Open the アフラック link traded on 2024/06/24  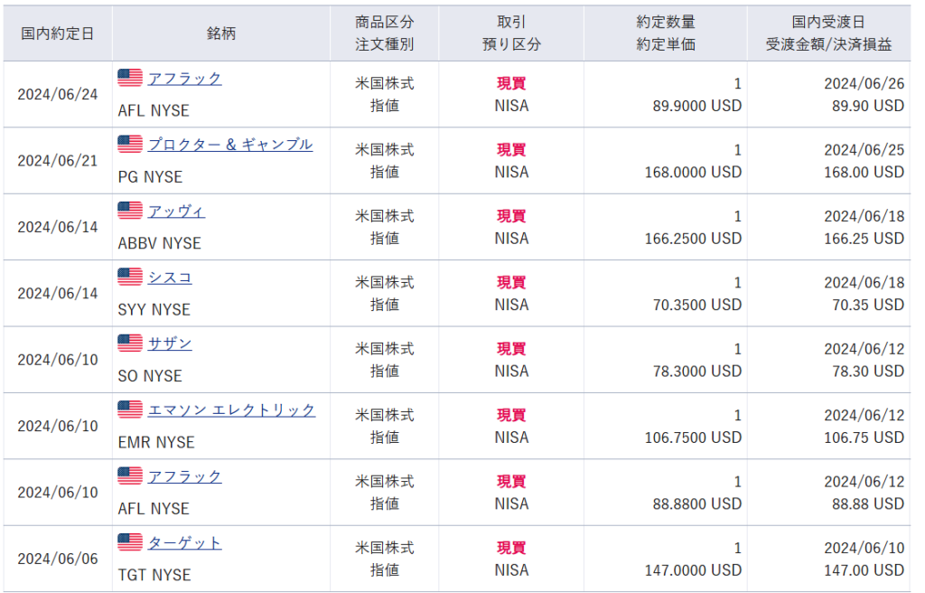pyautogui.click(x=184, y=79)
